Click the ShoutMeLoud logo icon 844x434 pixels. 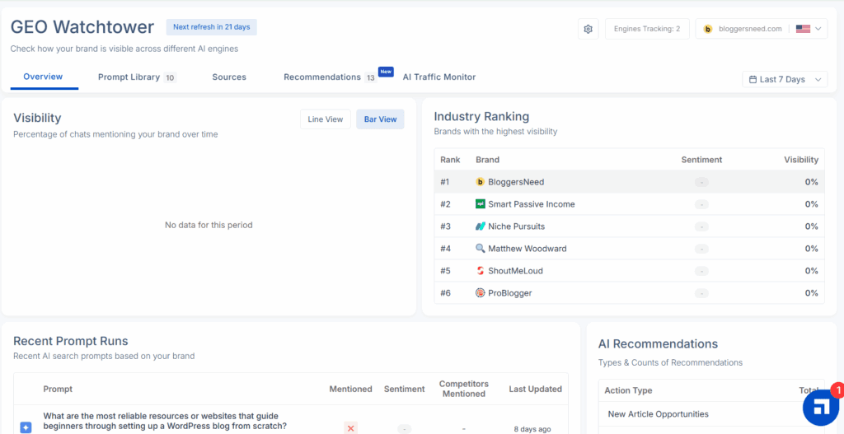click(481, 271)
